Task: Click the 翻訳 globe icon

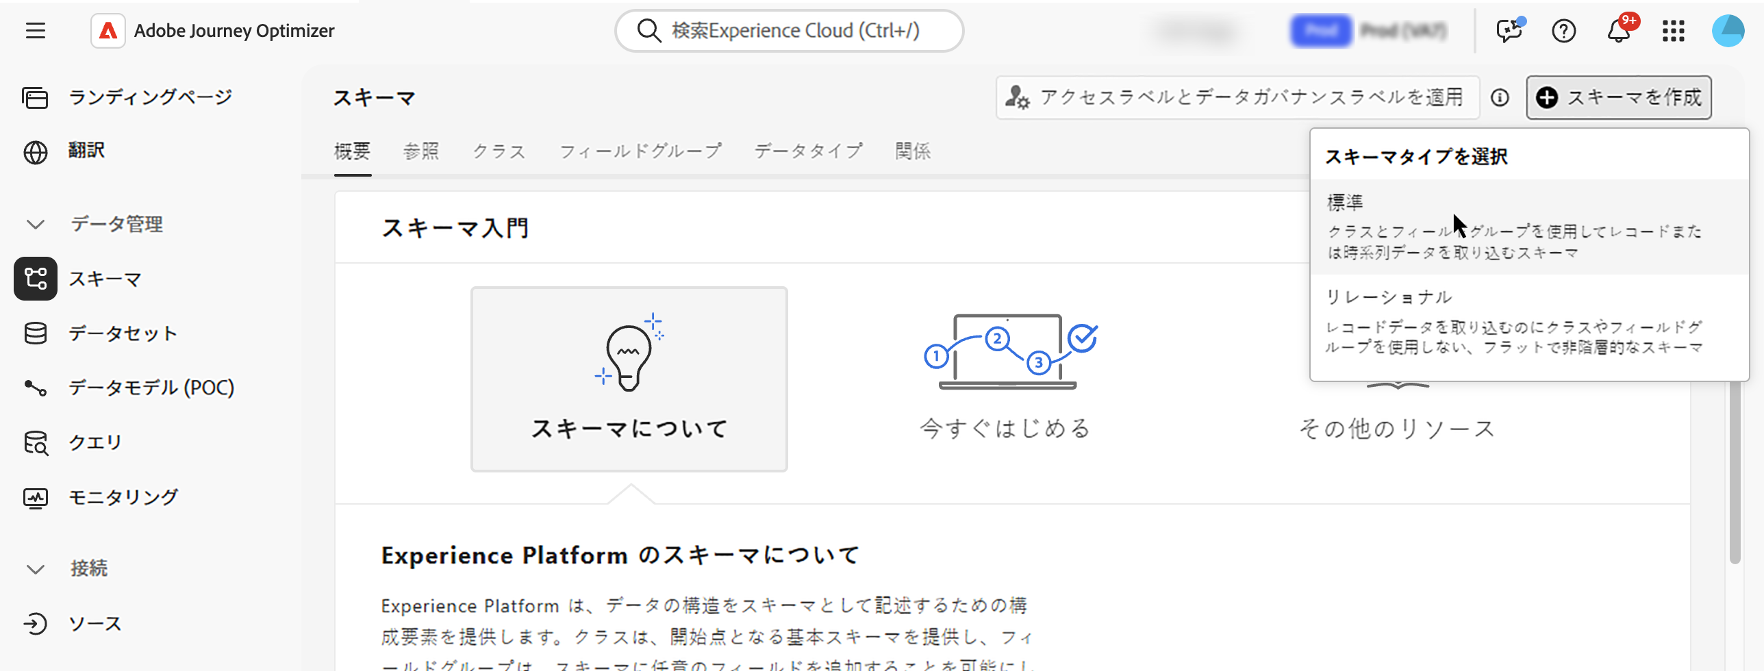Action: coord(36,152)
